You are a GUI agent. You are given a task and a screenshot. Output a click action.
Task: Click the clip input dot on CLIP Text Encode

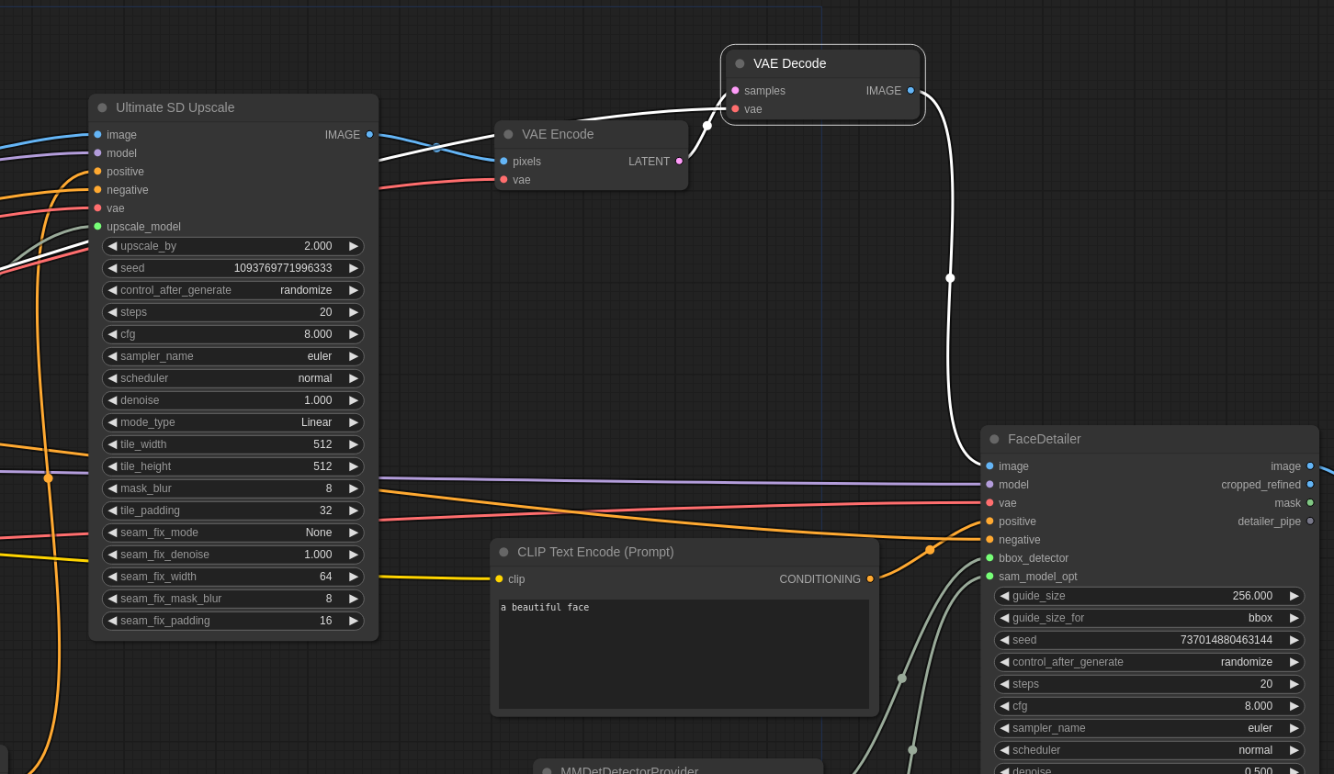click(497, 578)
